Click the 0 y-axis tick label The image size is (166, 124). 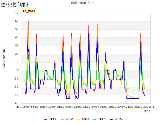(x=18, y=70)
